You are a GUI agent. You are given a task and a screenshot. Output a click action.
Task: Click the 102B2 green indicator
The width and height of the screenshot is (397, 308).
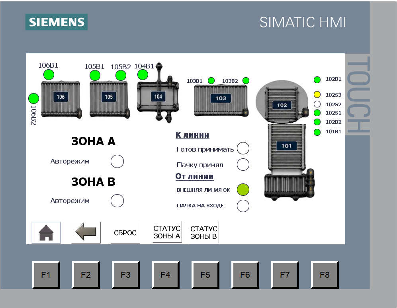[317, 122]
